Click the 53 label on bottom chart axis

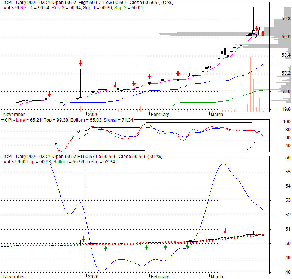288,200
